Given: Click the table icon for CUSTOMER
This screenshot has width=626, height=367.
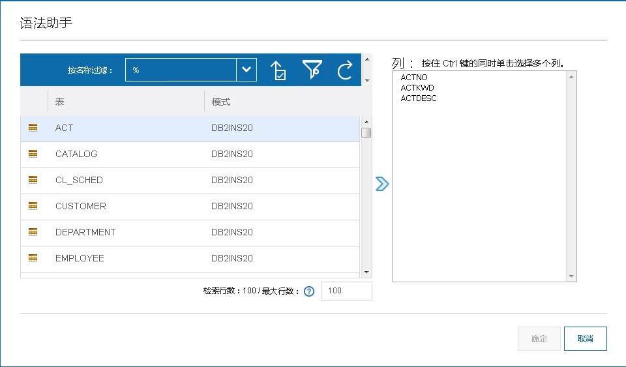Looking at the screenshot, I should pos(33,206).
